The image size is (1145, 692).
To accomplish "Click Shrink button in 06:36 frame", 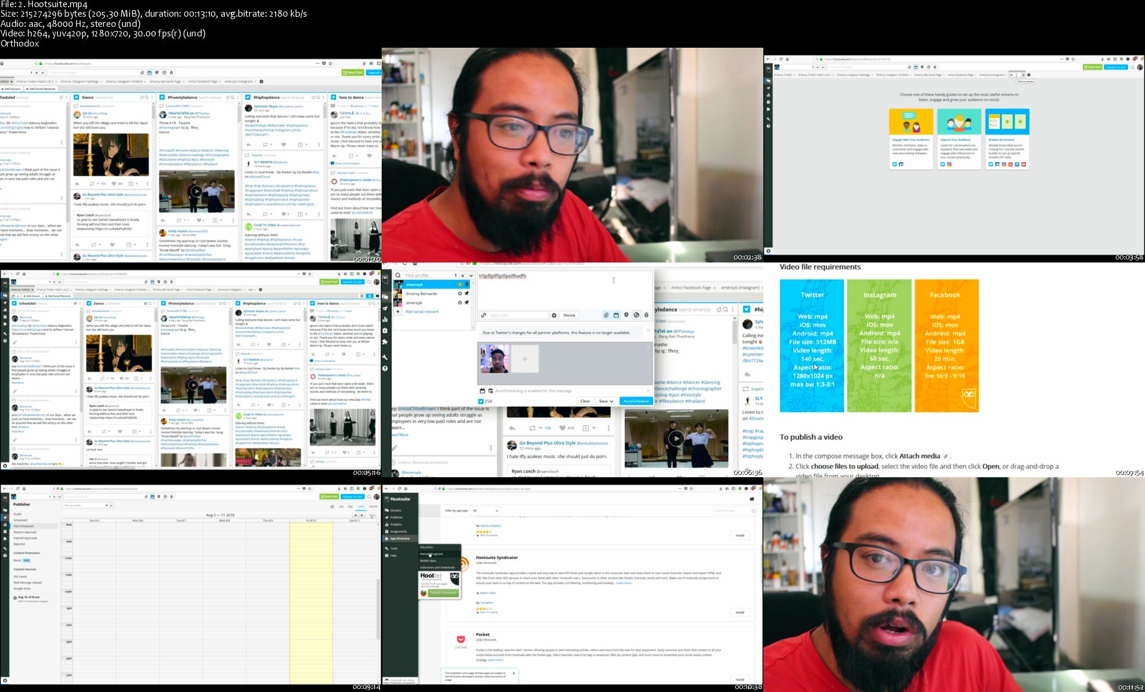I will [x=570, y=315].
